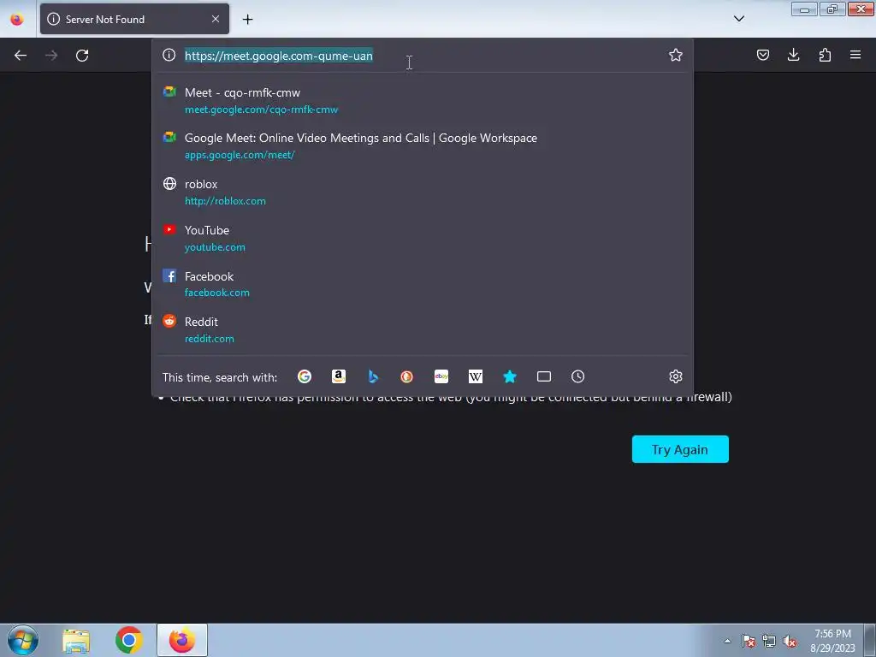
Task: Open search settings gear
Action: click(676, 376)
